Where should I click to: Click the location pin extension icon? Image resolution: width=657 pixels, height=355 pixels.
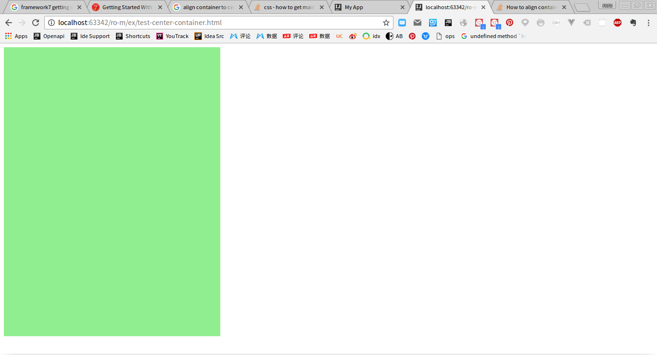tap(525, 22)
